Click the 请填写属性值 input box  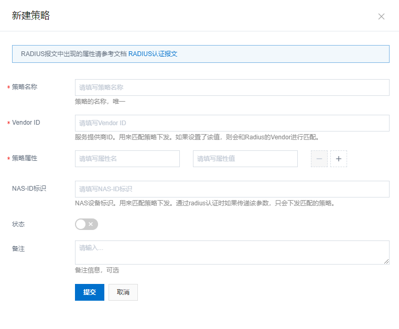click(x=245, y=159)
